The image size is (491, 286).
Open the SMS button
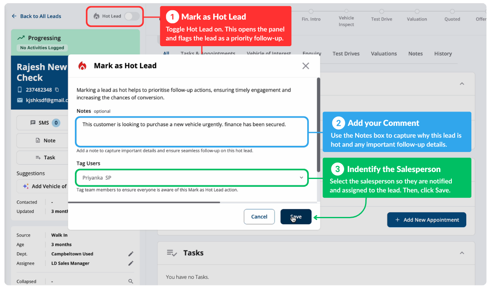coord(43,123)
